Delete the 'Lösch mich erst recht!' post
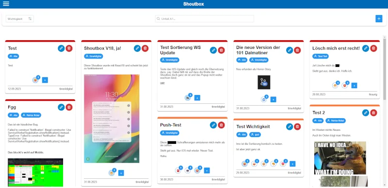The width and height of the screenshot is (388, 188). [373, 48]
